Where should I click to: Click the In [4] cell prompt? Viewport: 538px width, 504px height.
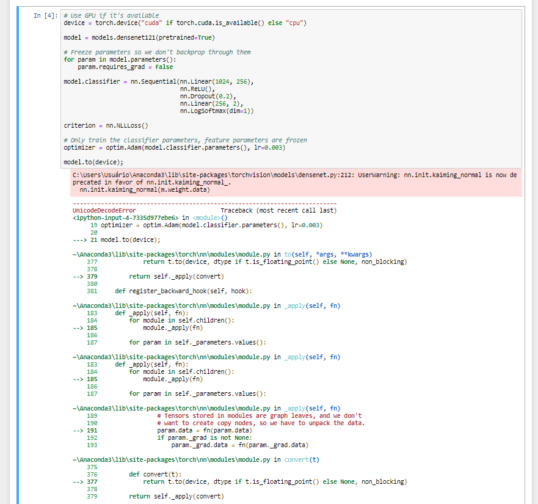pyautogui.click(x=46, y=15)
